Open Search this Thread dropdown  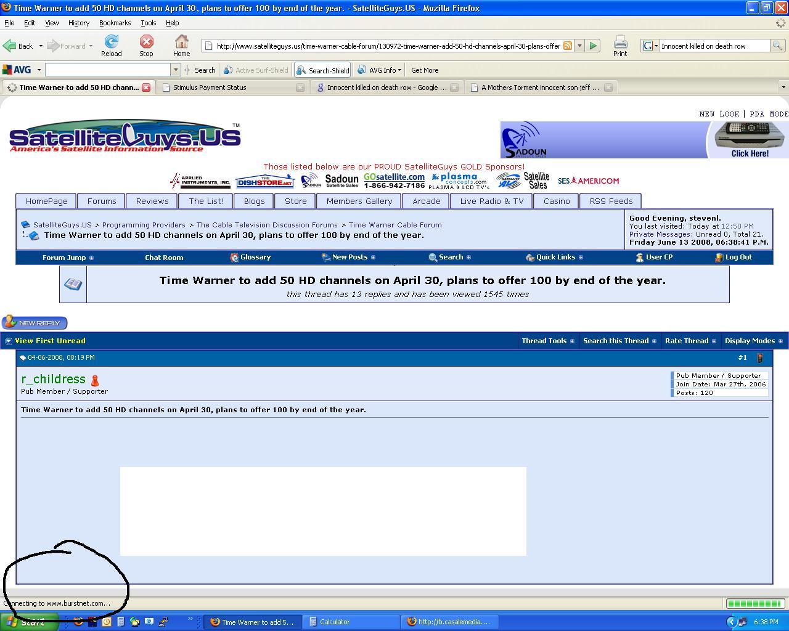pos(619,341)
